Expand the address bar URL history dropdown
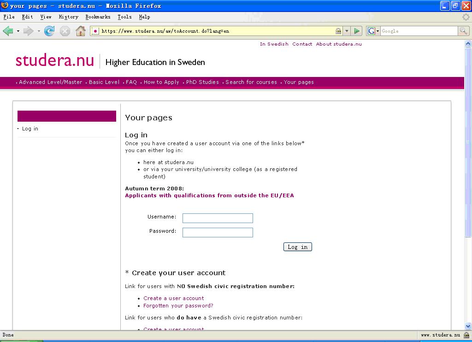This screenshot has height=342, width=472. point(347,31)
